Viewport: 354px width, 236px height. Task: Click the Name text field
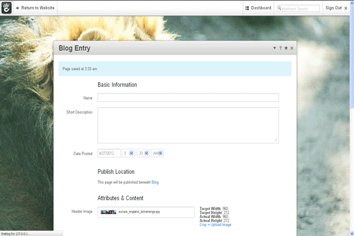pos(188,98)
